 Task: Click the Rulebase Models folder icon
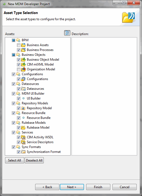[x=18, y=123]
